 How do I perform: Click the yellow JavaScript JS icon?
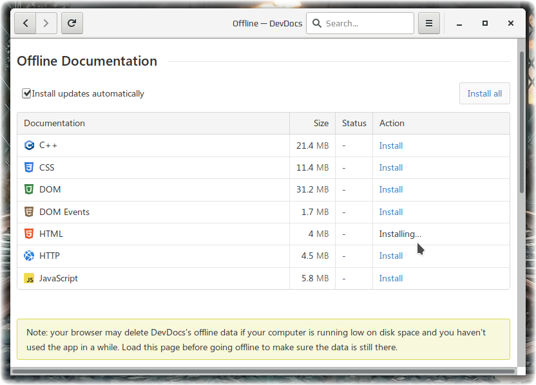click(29, 278)
